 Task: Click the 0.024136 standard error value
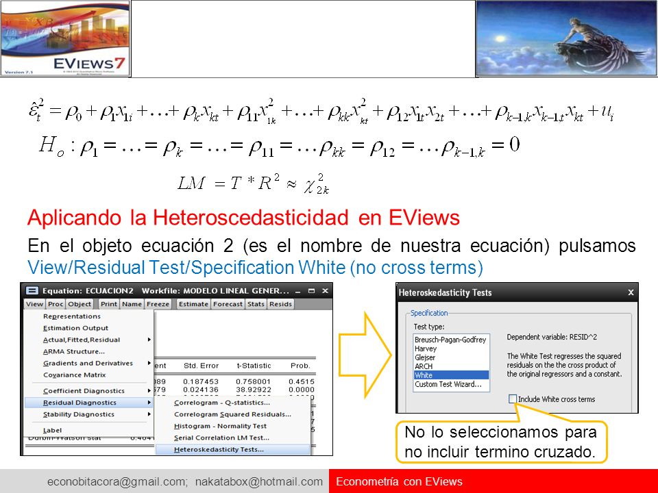point(201,390)
